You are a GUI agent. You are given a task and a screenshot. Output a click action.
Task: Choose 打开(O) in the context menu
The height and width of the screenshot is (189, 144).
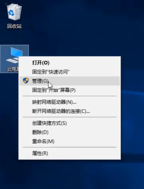pyautogui.click(x=69, y=63)
